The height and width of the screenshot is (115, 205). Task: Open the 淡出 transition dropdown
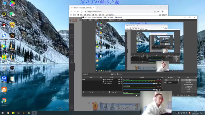pyautogui.click(x=170, y=80)
